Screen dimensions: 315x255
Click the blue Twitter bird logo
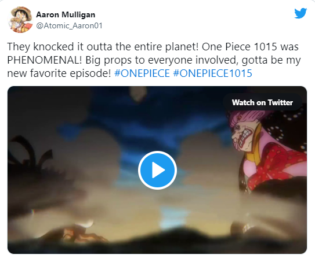click(x=300, y=13)
